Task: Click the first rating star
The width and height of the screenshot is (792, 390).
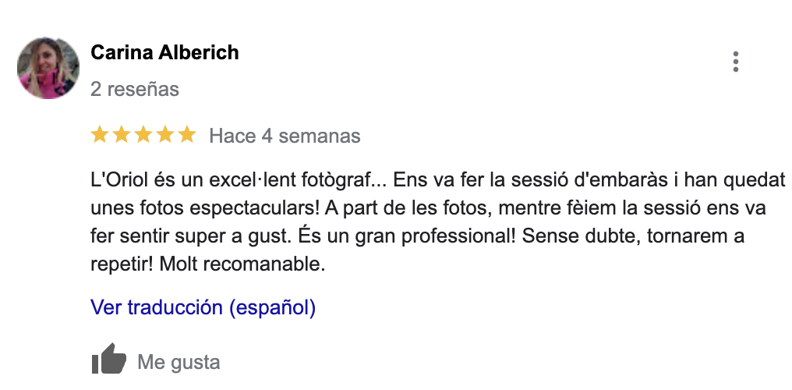Action: [100, 136]
